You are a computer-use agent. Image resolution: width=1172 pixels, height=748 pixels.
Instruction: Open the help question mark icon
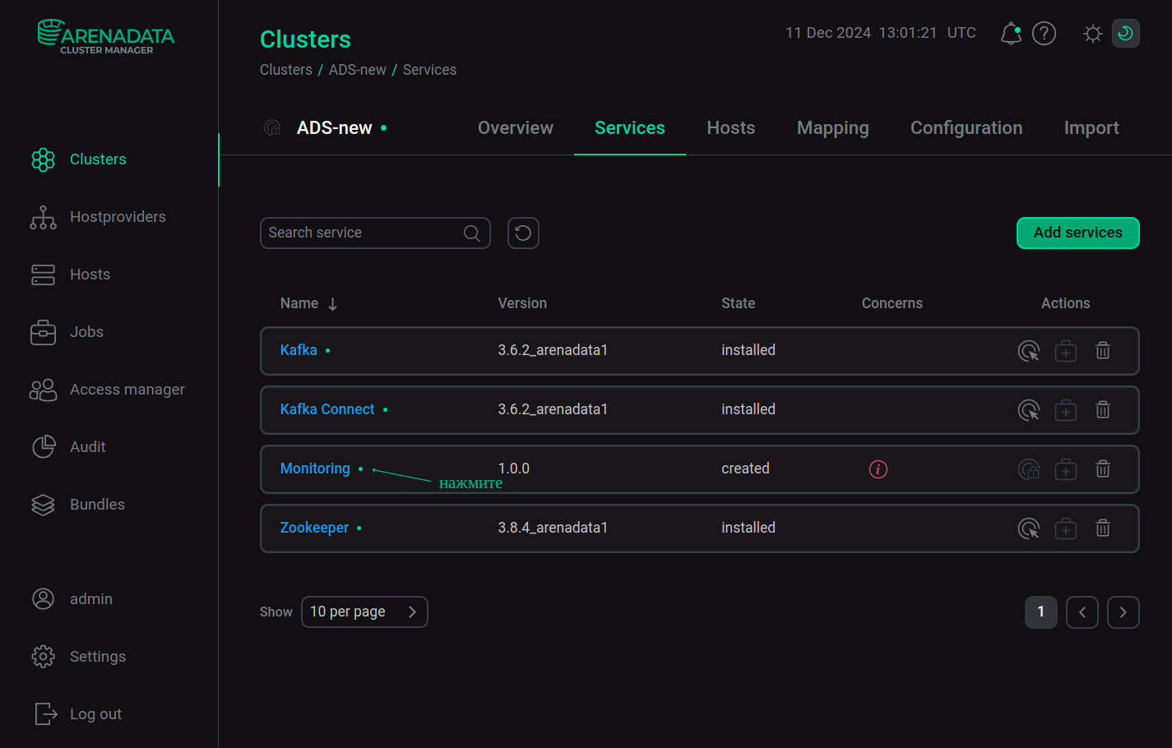1045,34
